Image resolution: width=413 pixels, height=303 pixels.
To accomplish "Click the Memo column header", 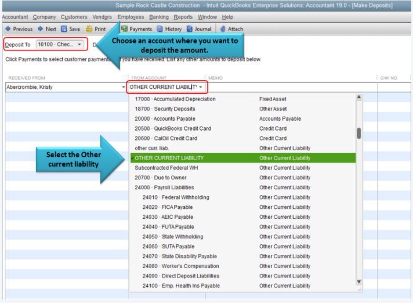I will [215, 78].
